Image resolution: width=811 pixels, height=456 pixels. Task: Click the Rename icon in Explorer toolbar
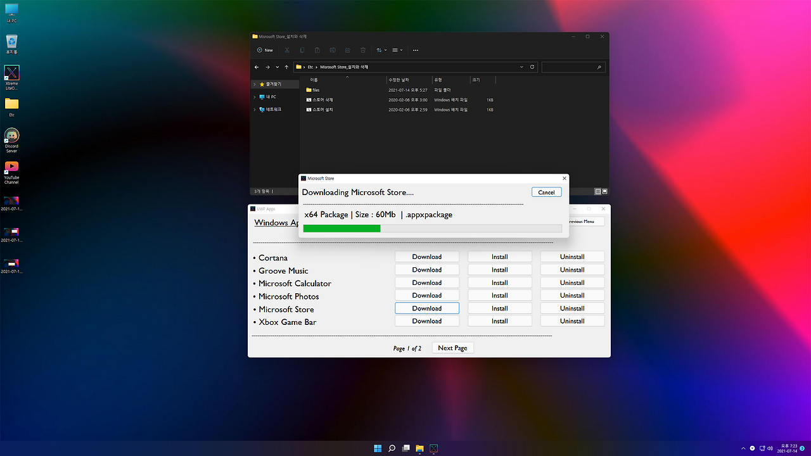pos(333,50)
